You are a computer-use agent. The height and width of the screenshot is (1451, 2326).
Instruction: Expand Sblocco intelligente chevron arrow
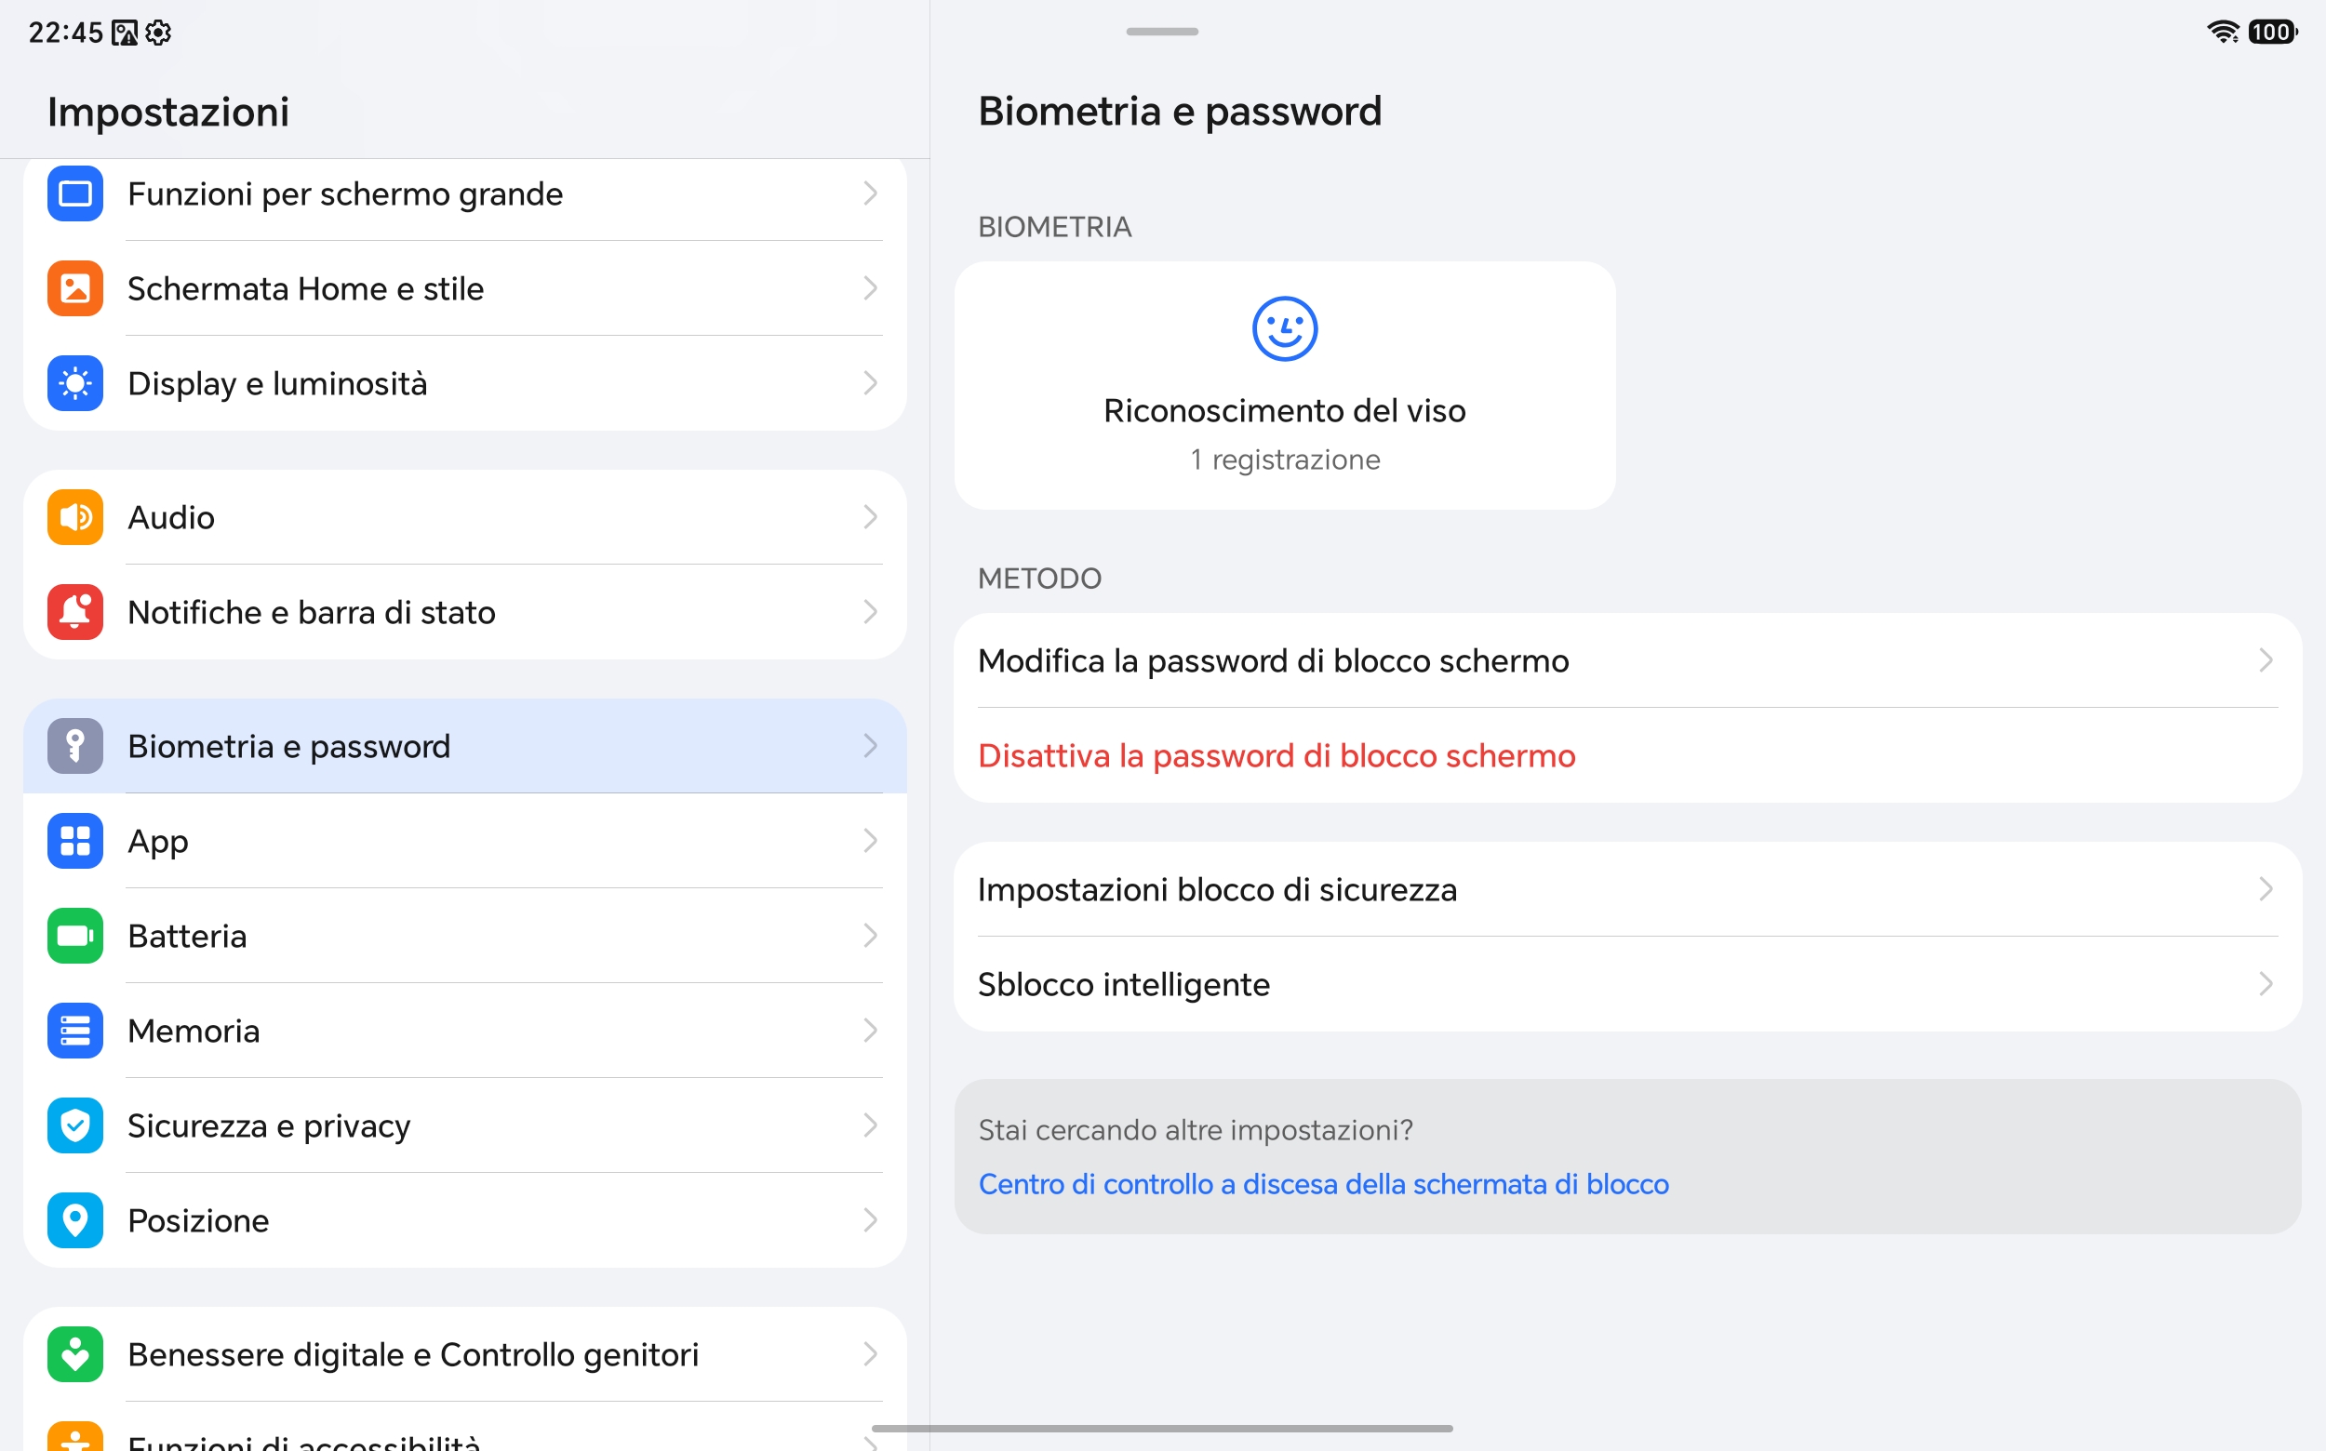pyautogui.click(x=2266, y=985)
